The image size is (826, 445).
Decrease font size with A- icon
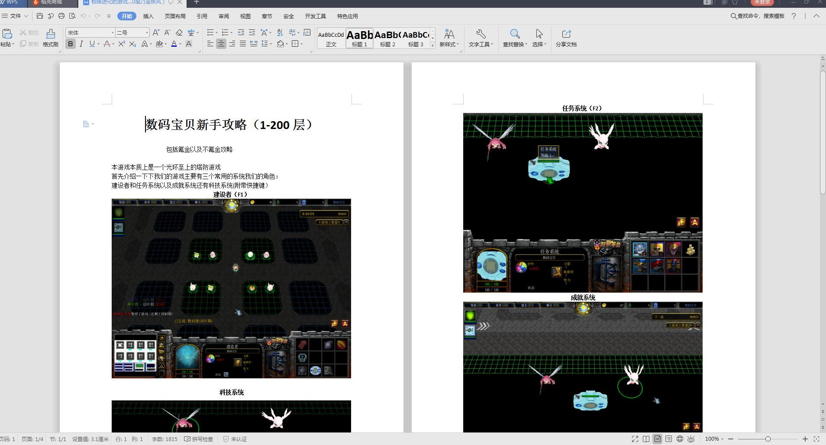[167, 32]
